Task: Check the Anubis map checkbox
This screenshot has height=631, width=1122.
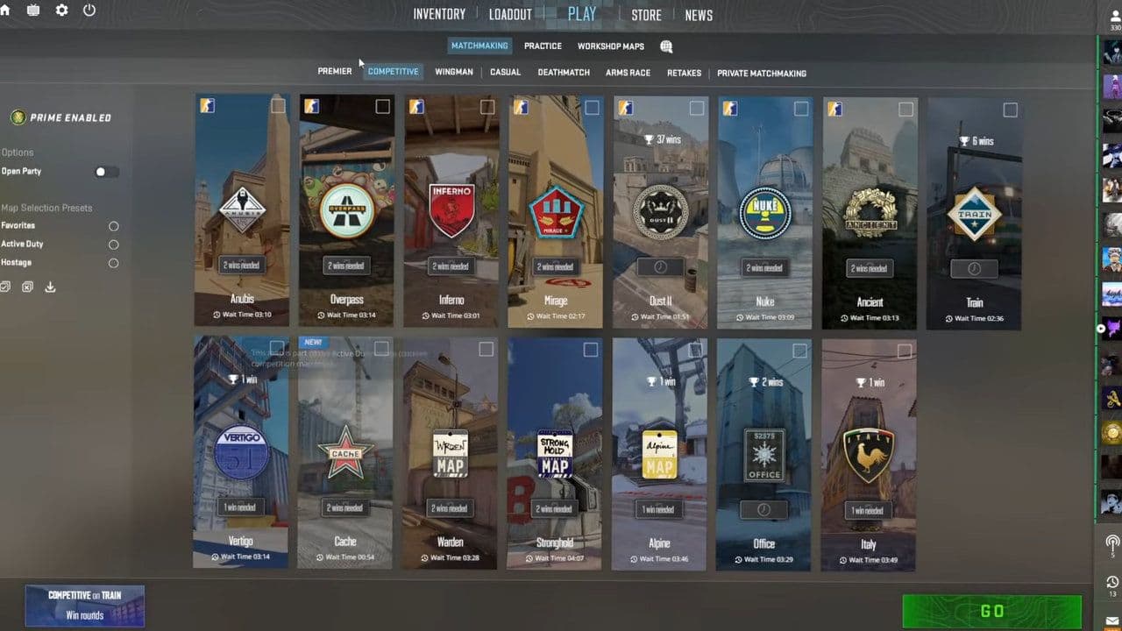Action: pyautogui.click(x=278, y=106)
